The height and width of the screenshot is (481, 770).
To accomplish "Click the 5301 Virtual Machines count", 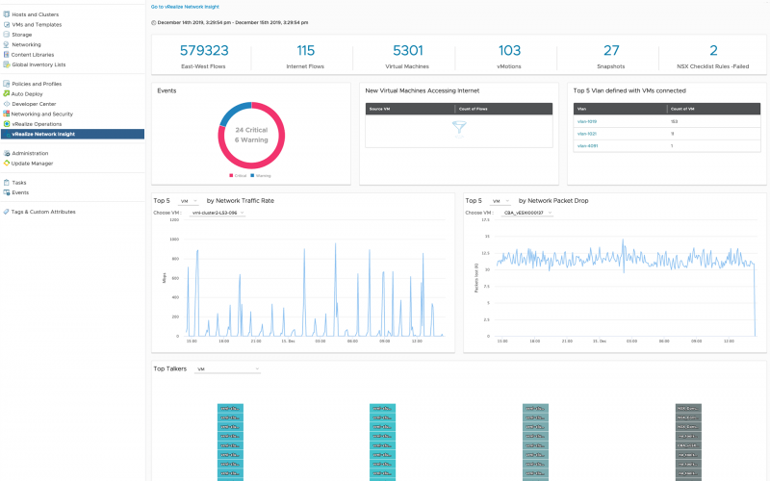I will 407,51.
